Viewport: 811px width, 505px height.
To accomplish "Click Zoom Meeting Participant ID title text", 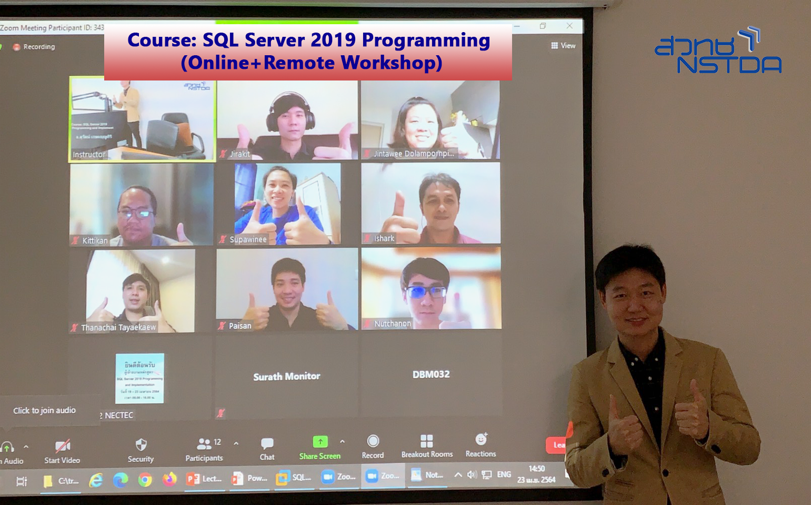I will (x=52, y=27).
